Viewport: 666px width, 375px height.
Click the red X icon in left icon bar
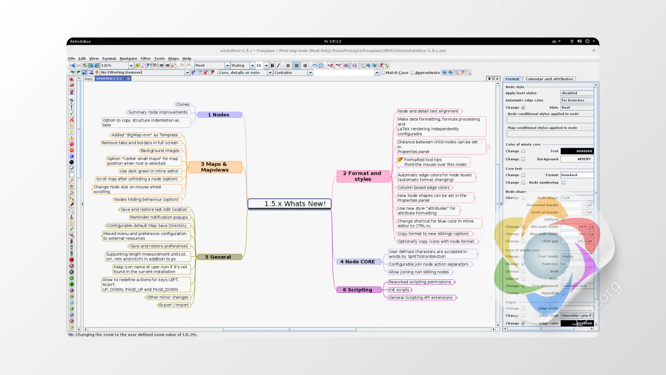click(71, 119)
